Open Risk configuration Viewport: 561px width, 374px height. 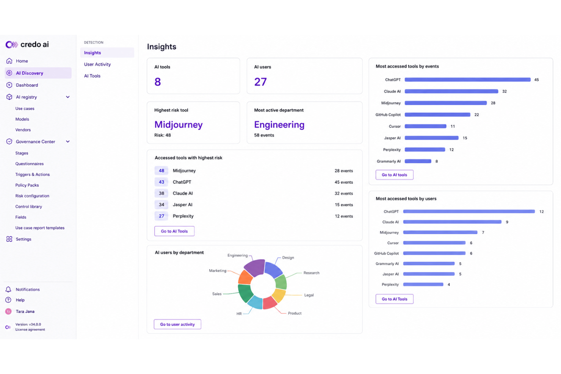pos(32,196)
